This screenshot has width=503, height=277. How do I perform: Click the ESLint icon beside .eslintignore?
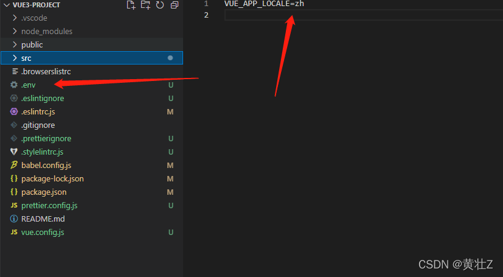click(x=14, y=98)
